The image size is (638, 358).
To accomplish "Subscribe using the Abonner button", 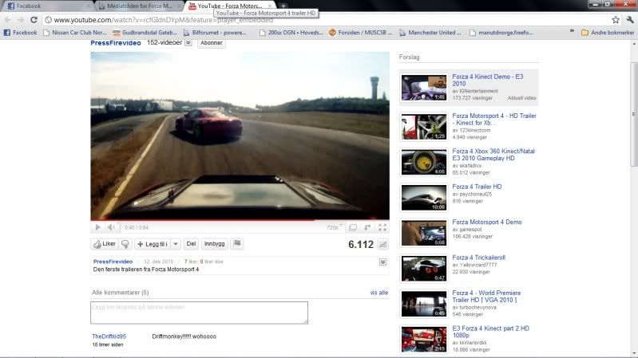I will (211, 43).
